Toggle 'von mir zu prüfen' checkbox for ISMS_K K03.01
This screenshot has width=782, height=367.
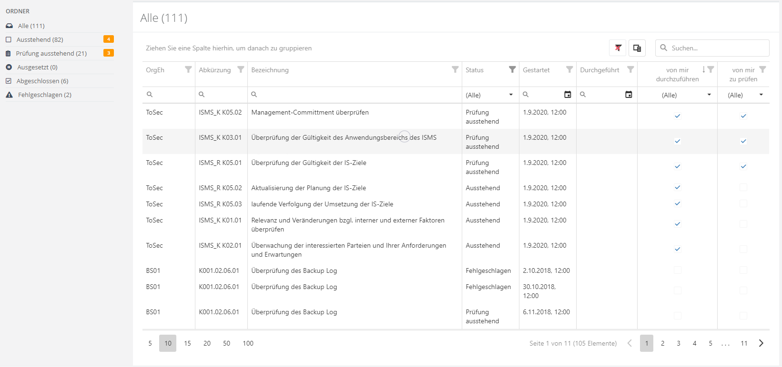point(743,141)
